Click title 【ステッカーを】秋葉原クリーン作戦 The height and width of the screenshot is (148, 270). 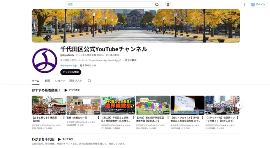pos(220,119)
